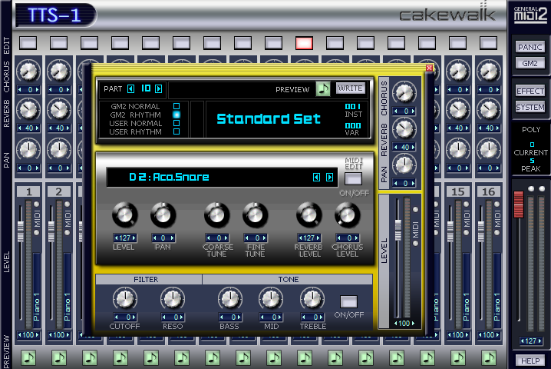Toggle the EDIT button for part 16
The image size is (551, 369).
[488, 43]
